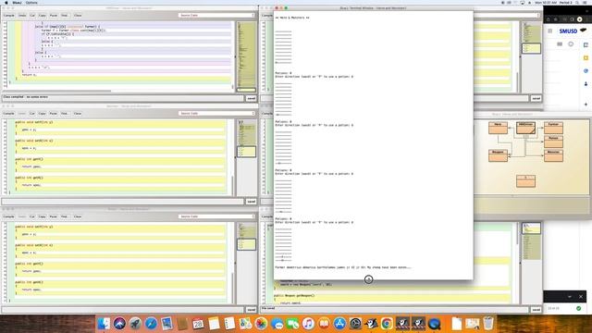Click Close in the middle-left editor toolbar
Image resolution: width=592 pixels, height=333 pixels.
coord(78,113)
